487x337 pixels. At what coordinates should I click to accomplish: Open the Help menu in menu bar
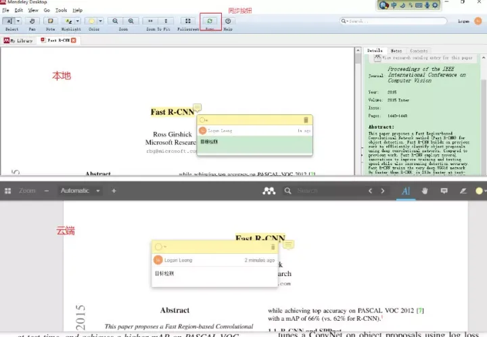pos(77,10)
